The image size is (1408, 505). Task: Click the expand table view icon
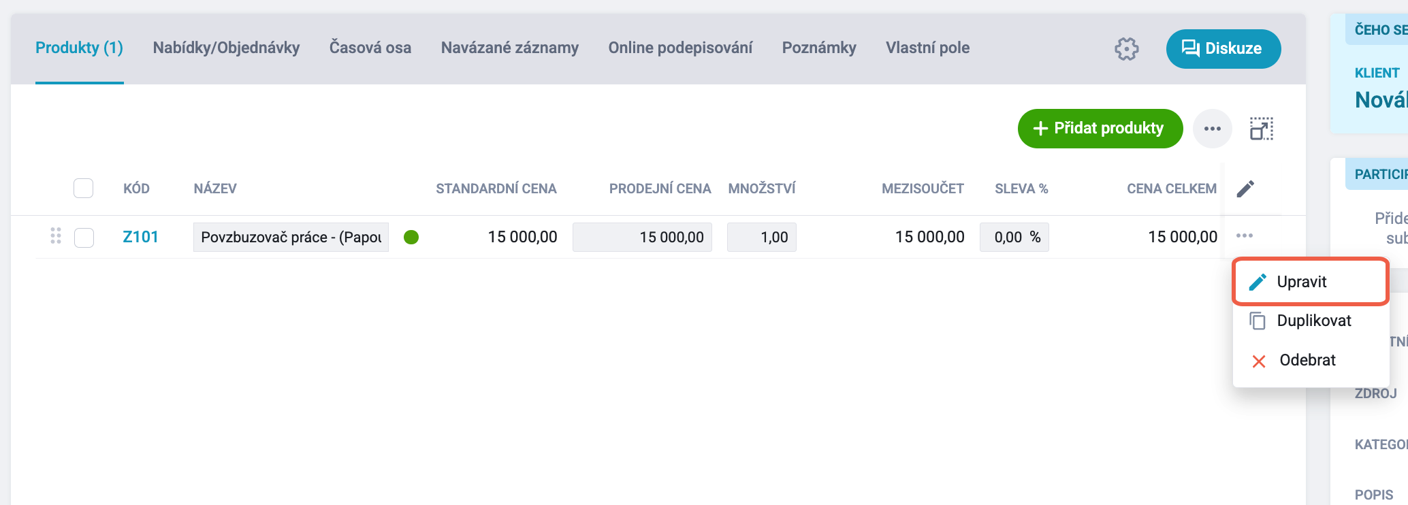pyautogui.click(x=1261, y=128)
